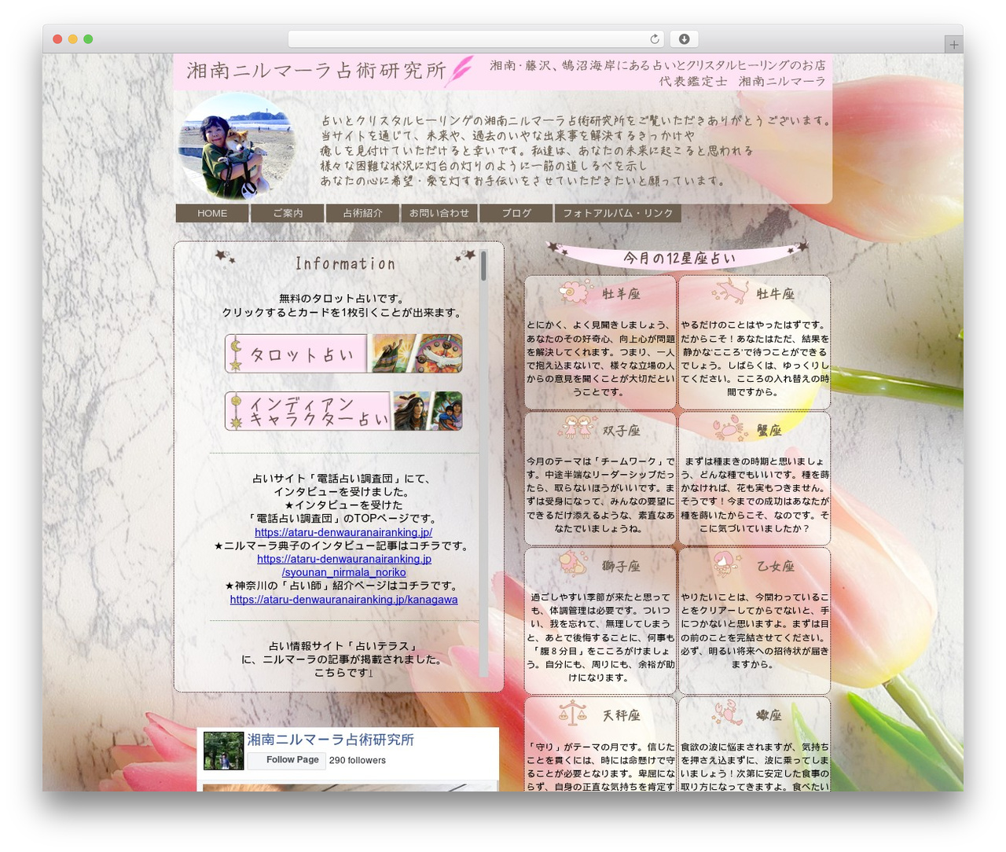Click the round profile photo with dog
Image resolution: width=1006 pixels, height=852 pixels.
click(237, 147)
